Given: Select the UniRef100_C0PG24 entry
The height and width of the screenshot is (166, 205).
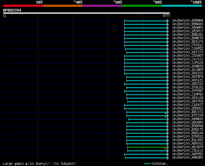Looking at the screenshot, I should coord(188,63).
